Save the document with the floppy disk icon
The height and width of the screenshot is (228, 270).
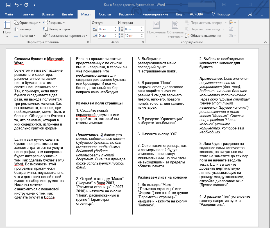coord(8,5)
